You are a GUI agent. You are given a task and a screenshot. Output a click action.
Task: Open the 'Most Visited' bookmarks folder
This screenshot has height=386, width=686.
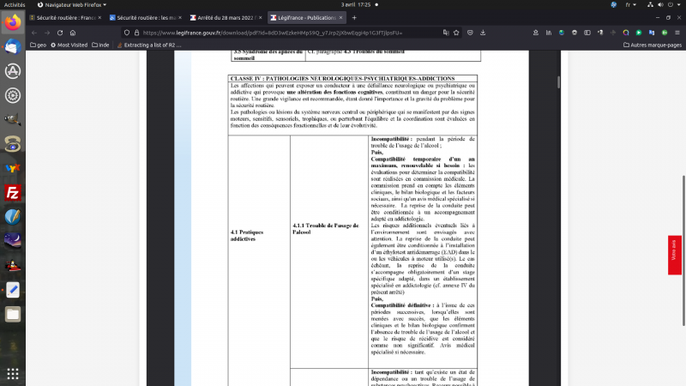69,45
